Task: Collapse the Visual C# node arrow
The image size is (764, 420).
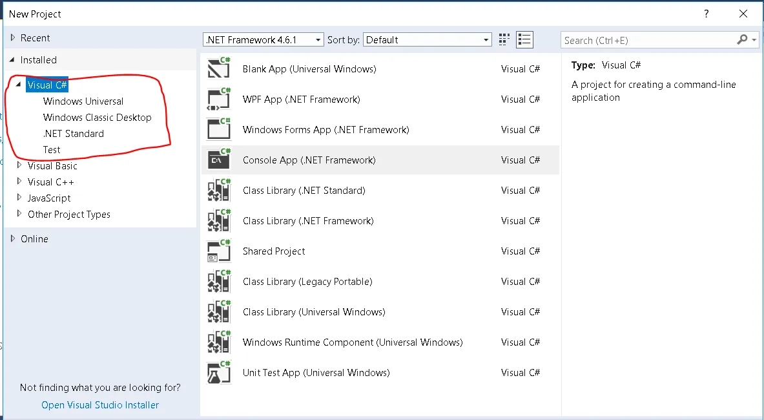Action: [19, 84]
